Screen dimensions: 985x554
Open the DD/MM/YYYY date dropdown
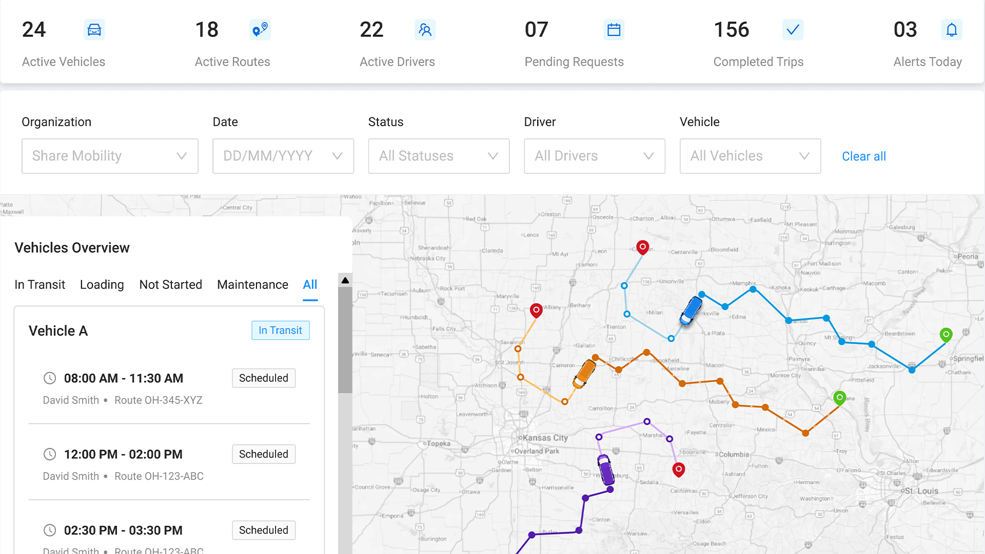coord(283,156)
